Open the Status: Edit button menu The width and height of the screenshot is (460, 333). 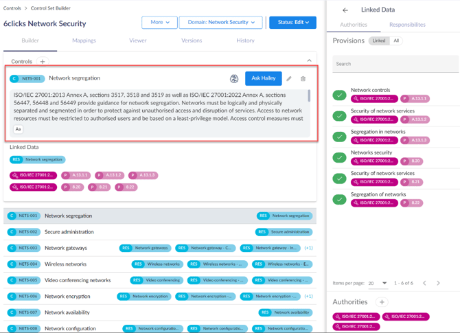pos(292,23)
